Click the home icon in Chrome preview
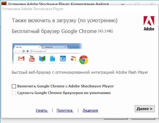This screenshot has width=159, height=123. [27, 51]
